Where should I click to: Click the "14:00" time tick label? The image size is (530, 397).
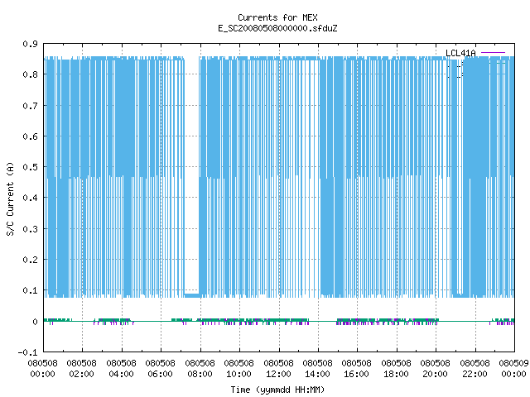click(x=318, y=374)
